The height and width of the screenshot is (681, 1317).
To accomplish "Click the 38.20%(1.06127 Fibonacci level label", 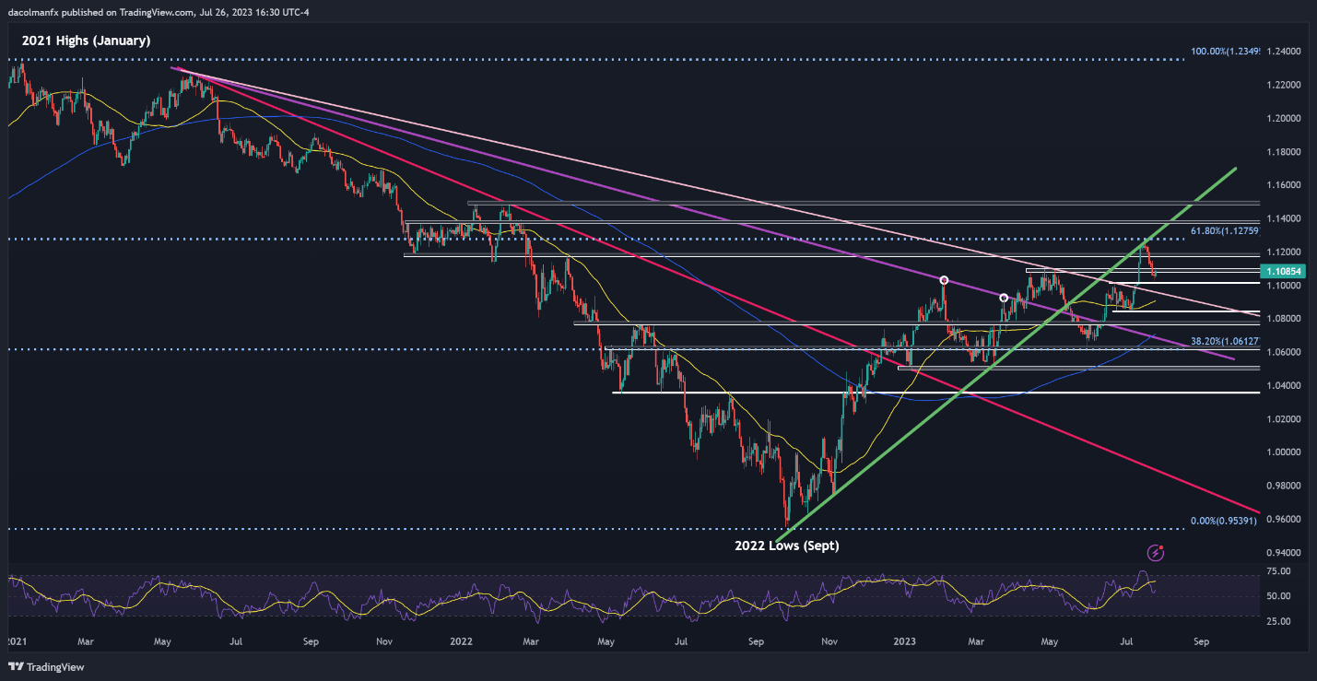I will point(1226,340).
